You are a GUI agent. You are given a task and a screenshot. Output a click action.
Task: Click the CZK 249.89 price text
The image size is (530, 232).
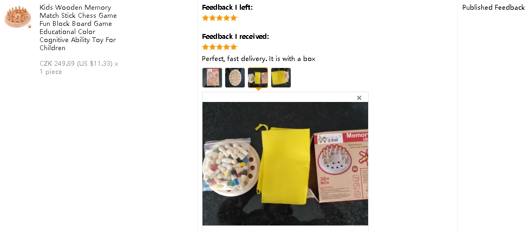tap(76, 64)
